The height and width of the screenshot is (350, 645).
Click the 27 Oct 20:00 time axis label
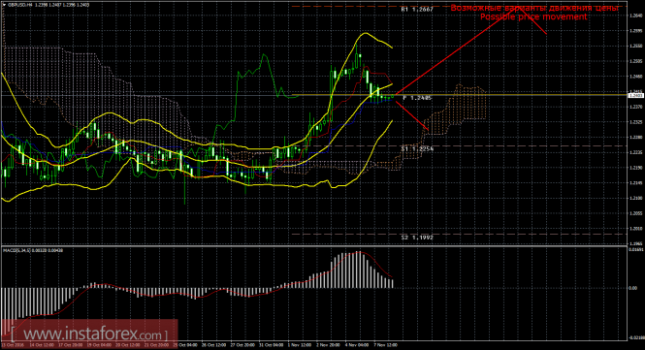point(242,345)
